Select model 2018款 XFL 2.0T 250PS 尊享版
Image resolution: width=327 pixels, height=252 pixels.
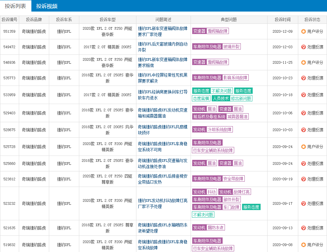coord(108,228)
